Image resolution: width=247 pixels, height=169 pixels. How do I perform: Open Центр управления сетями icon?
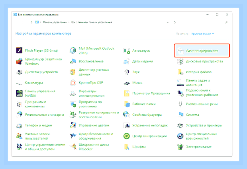pos(20,147)
